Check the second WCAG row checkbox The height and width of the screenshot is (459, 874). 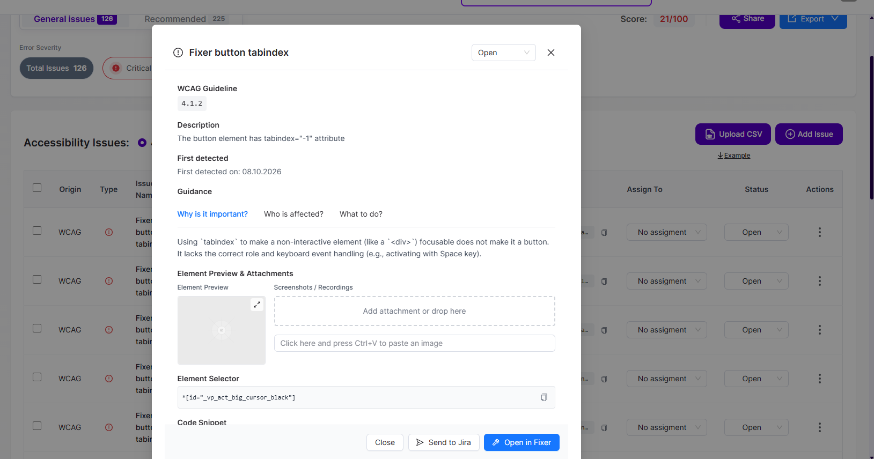pos(37,279)
